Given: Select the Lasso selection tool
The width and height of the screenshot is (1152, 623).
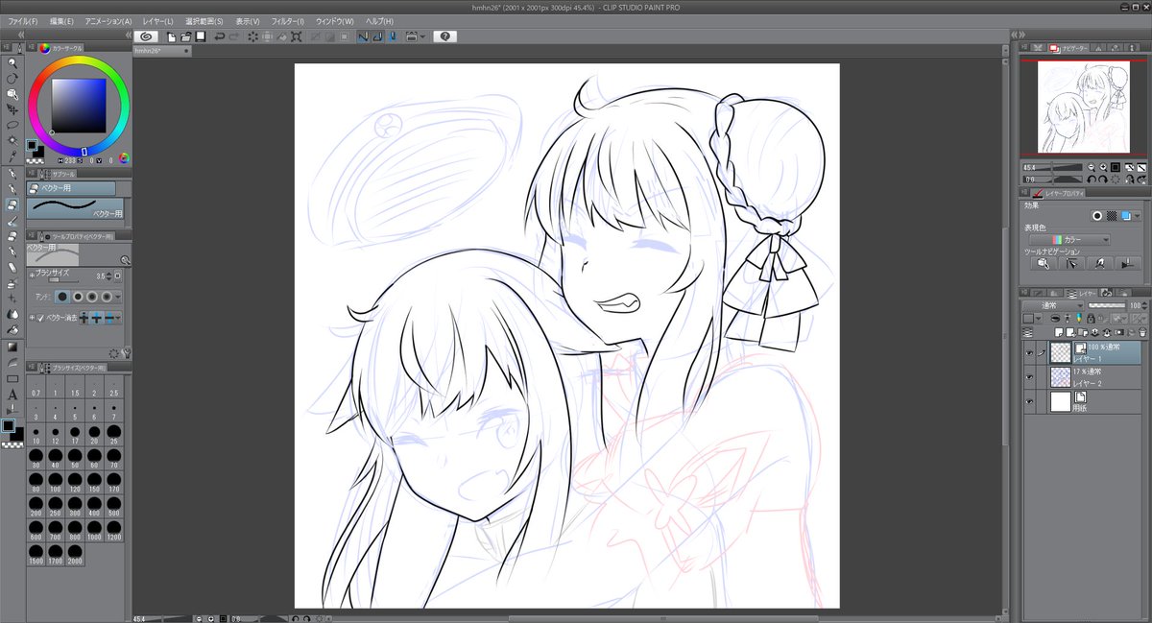Looking at the screenshot, I should 12,125.
